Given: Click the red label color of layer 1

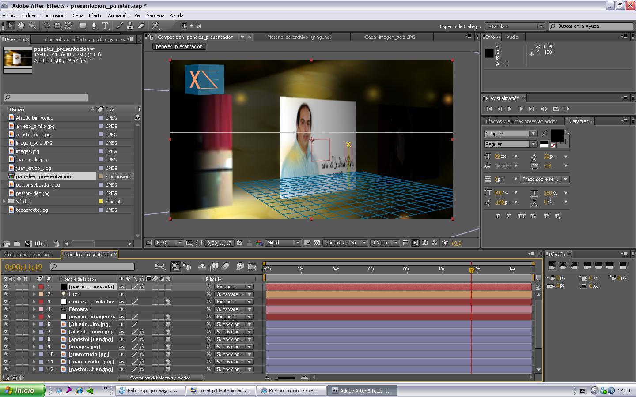Looking at the screenshot, I should 41,287.
